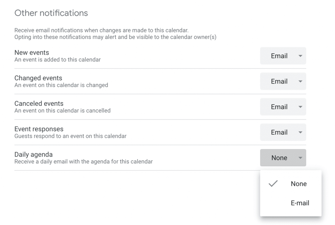335x225 pixels.
Task: Click the Changed events row label
Action: click(38, 78)
